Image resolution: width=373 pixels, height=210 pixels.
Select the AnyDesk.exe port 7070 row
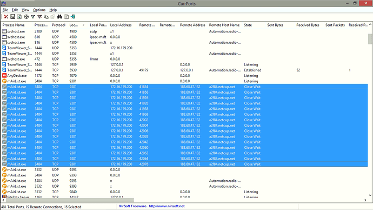tap(184, 75)
